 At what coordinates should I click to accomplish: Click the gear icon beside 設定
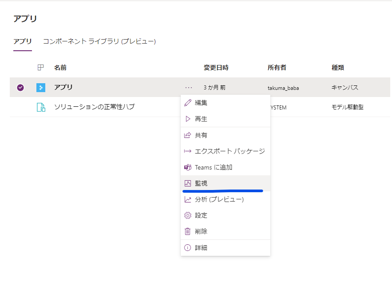(188, 215)
